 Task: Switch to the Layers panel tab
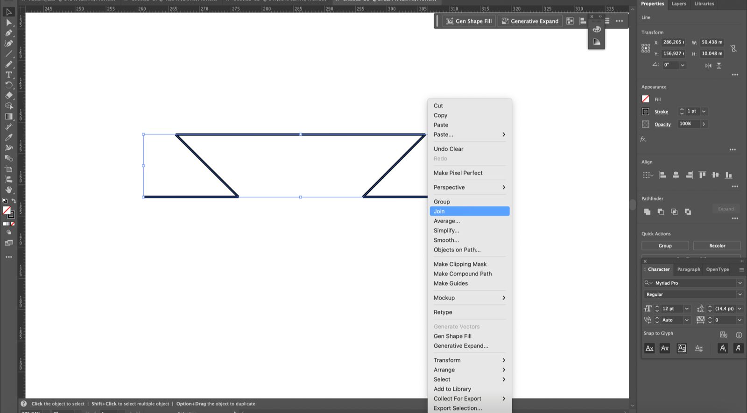click(x=678, y=4)
